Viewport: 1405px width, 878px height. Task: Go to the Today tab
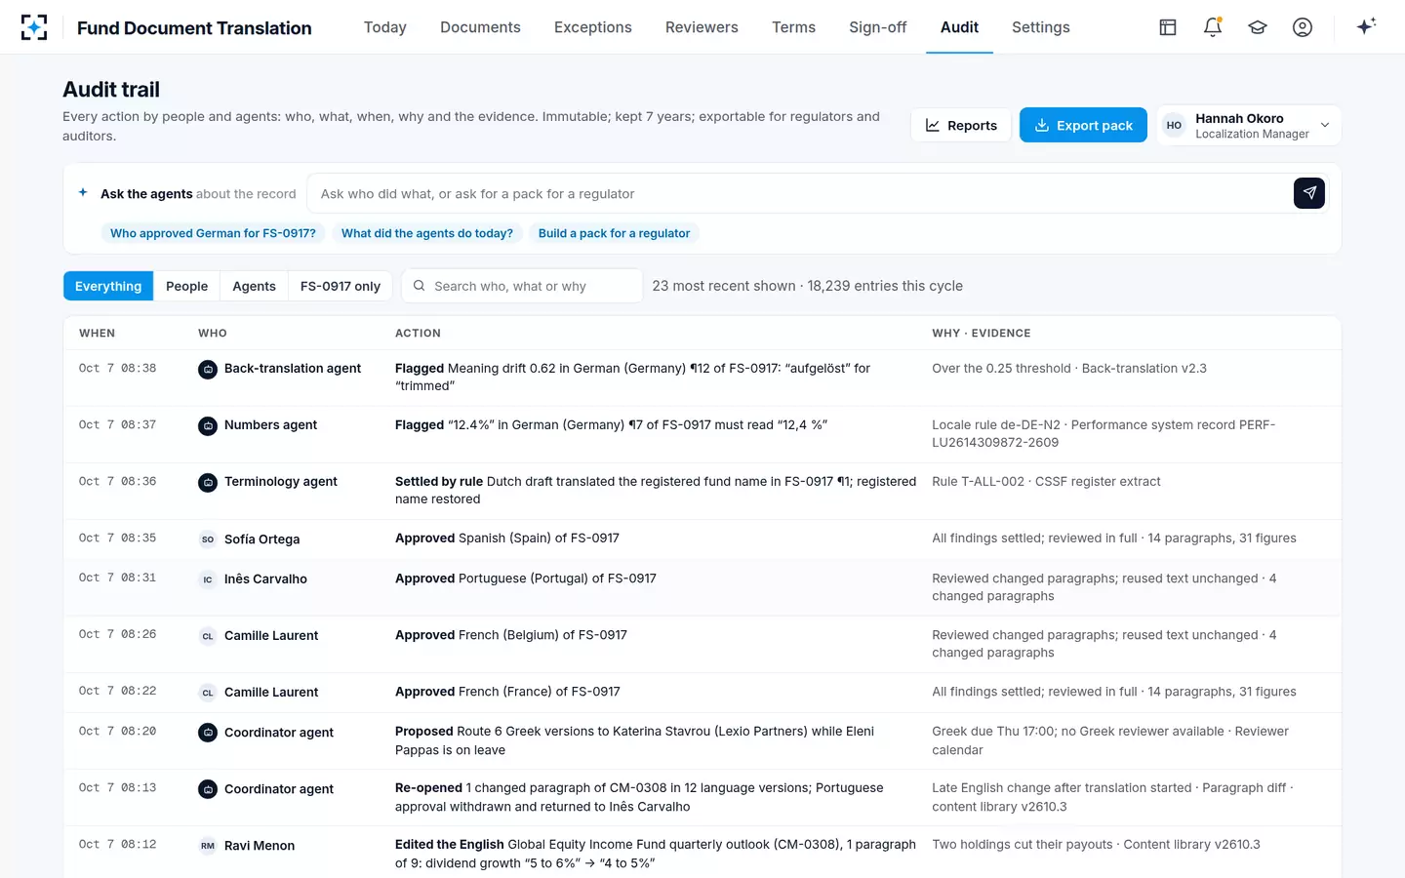coord(385,27)
